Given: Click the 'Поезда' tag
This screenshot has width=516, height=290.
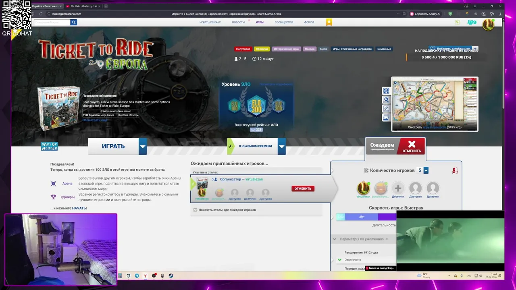Looking at the screenshot, I should pos(310,49).
